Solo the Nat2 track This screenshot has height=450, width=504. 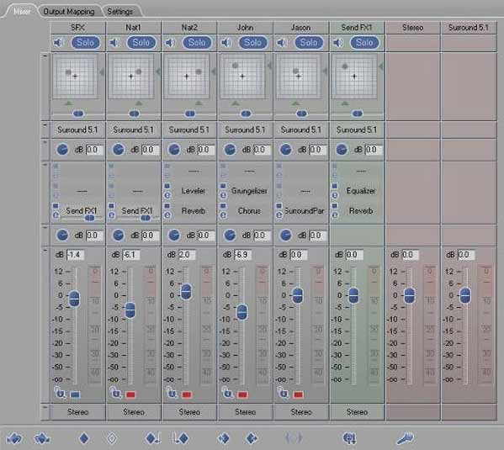click(x=197, y=42)
